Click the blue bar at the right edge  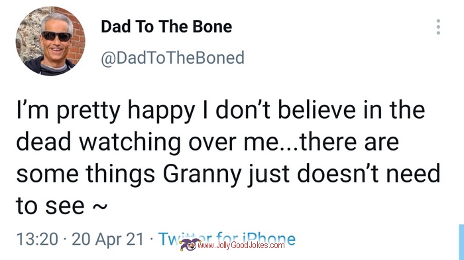[461, 242]
